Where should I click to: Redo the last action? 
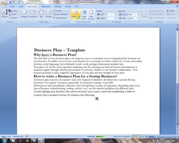click(19, 2)
